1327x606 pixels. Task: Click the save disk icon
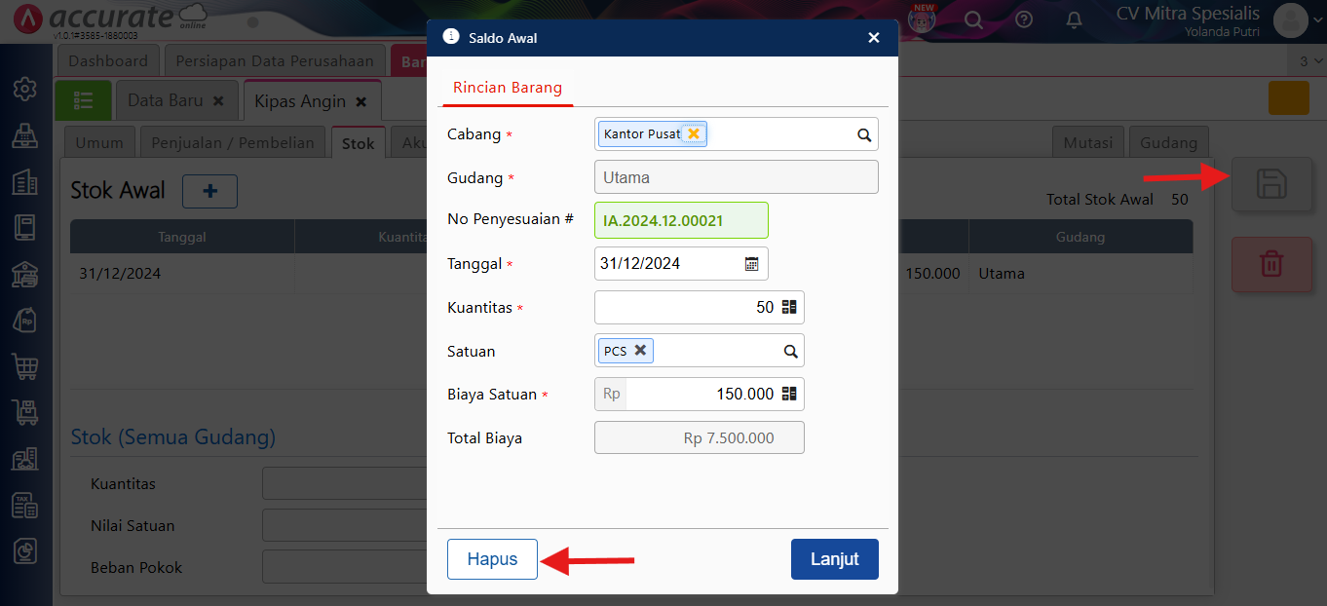tap(1271, 184)
